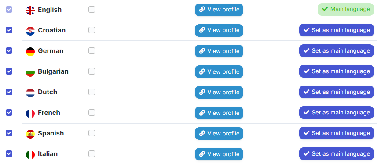View the Spanish profile

(x=219, y=133)
